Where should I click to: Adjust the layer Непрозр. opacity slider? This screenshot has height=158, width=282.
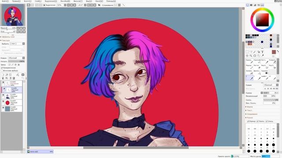click(17, 61)
